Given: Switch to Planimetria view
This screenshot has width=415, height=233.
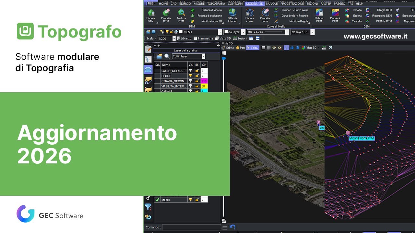Looking at the screenshot, I should (x=203, y=39).
